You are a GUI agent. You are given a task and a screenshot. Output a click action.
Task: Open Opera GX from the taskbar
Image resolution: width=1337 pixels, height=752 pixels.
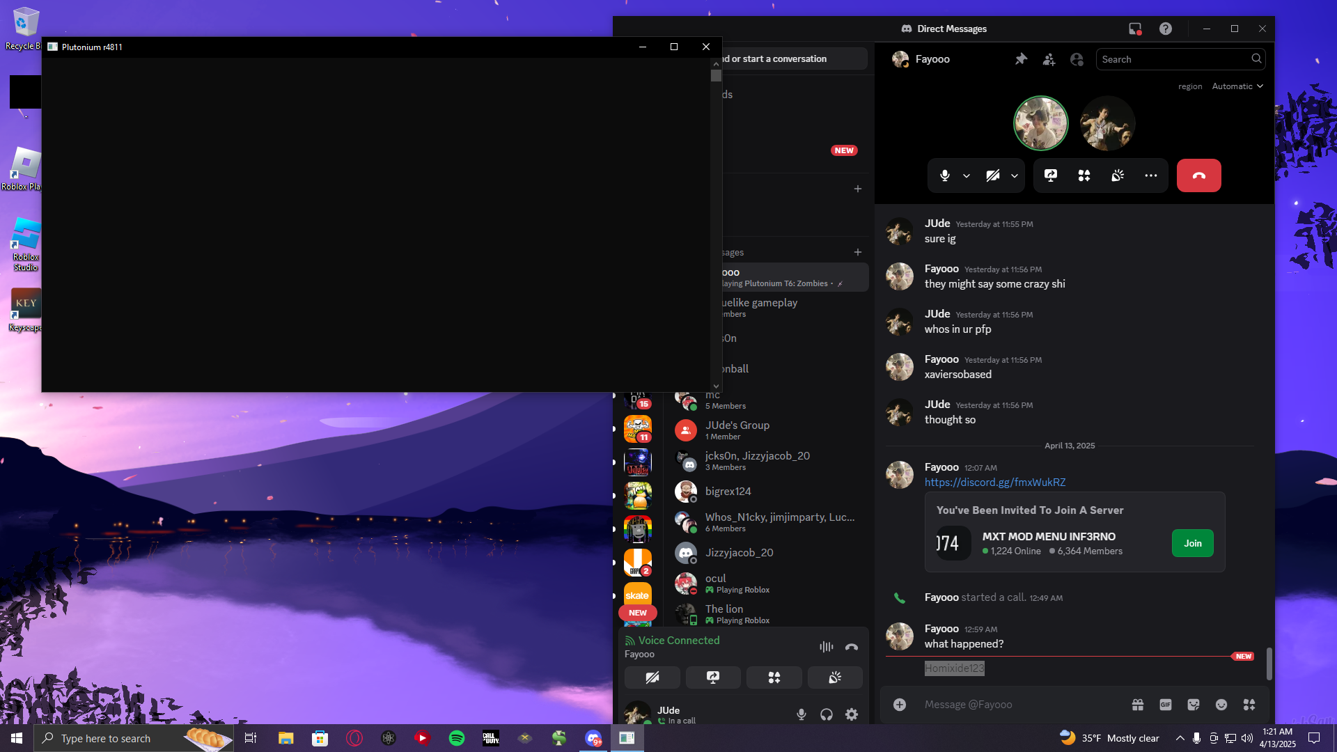click(x=354, y=738)
